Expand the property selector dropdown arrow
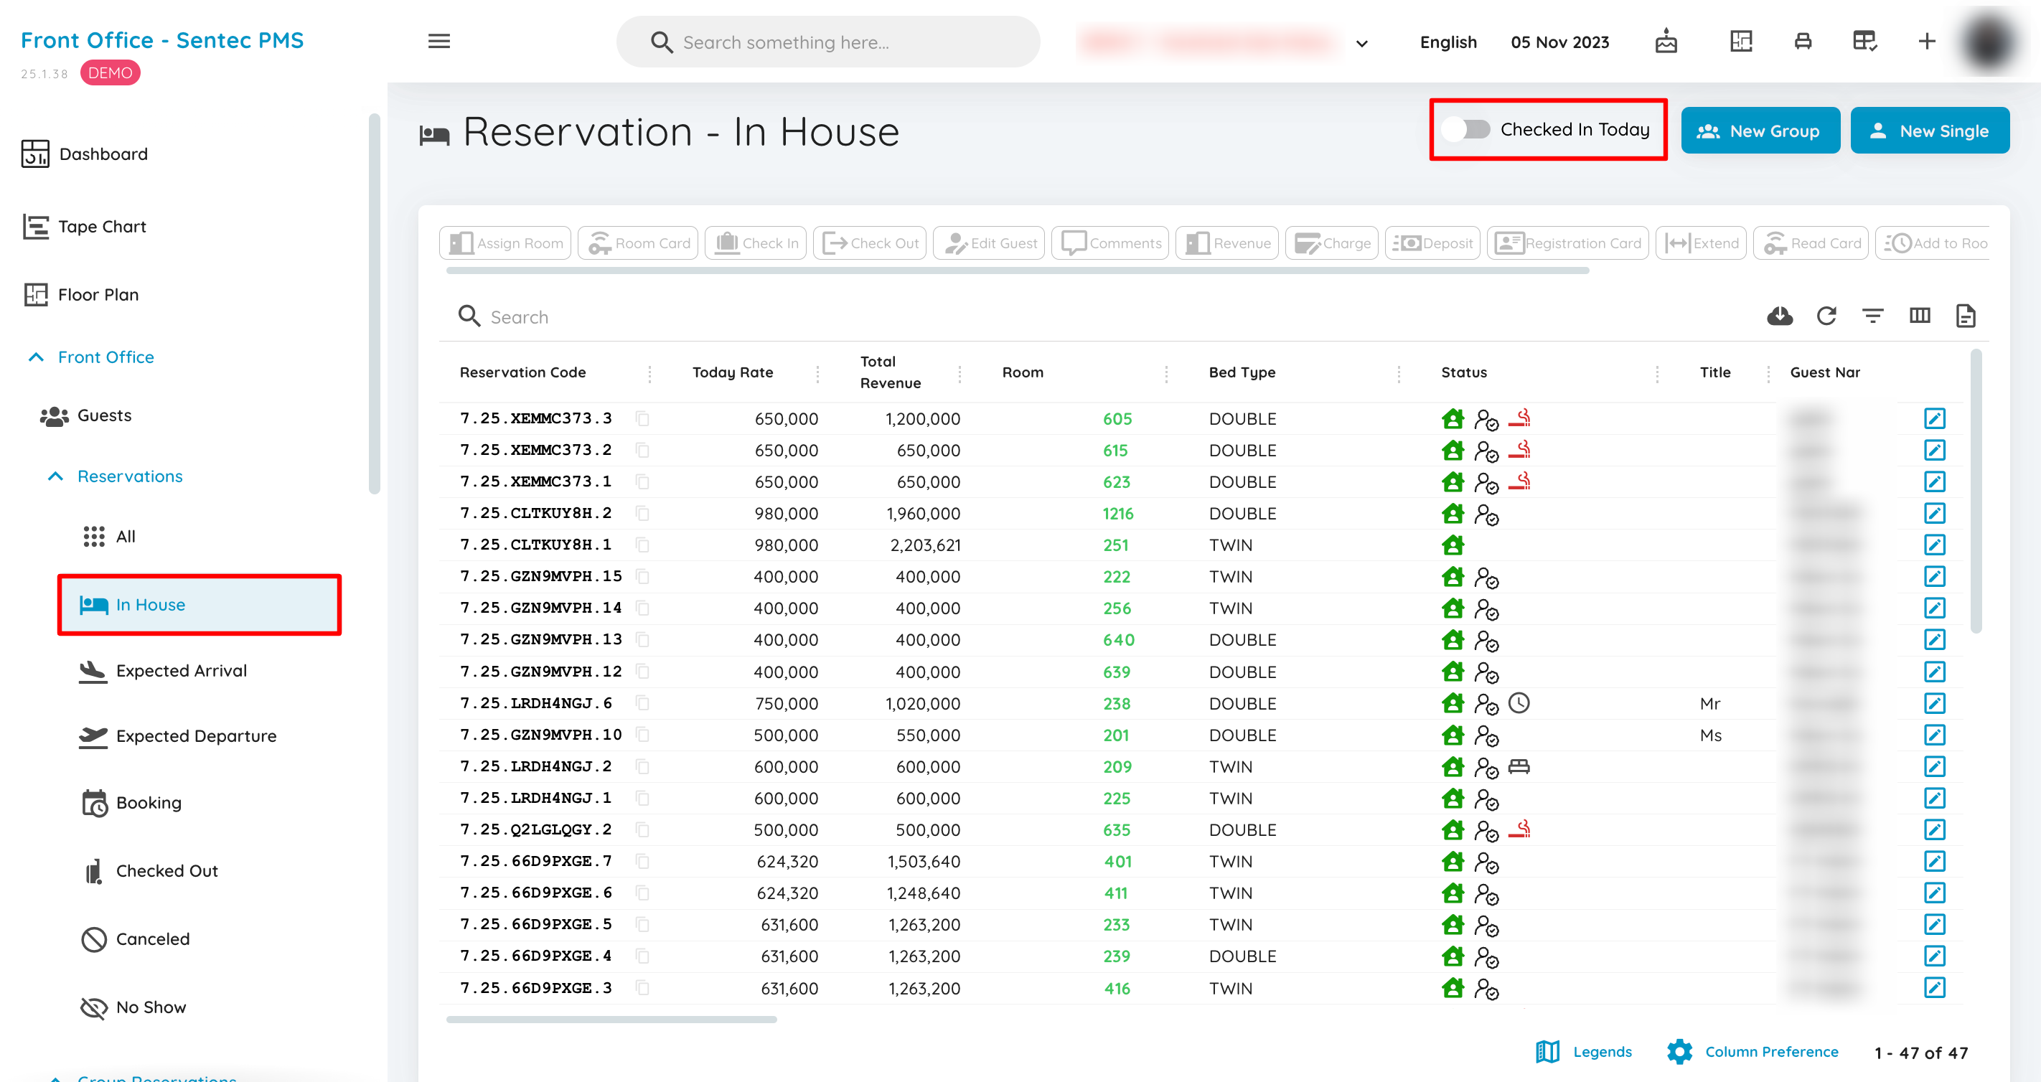 tap(1362, 44)
